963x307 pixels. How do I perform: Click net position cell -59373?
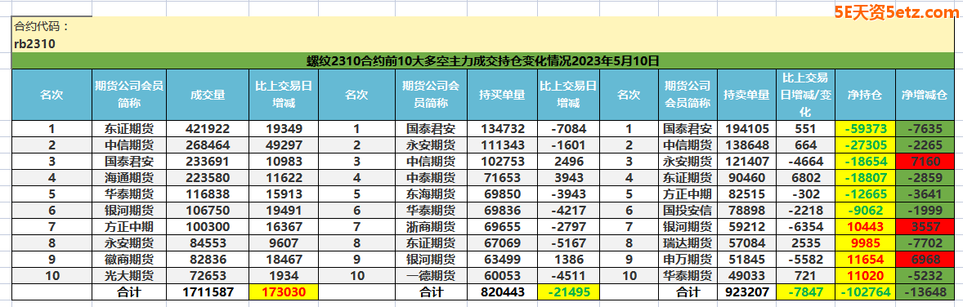point(865,129)
